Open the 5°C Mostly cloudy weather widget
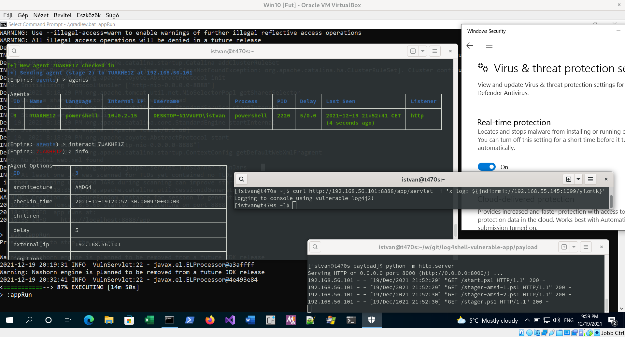This screenshot has width=625, height=337. click(487, 320)
